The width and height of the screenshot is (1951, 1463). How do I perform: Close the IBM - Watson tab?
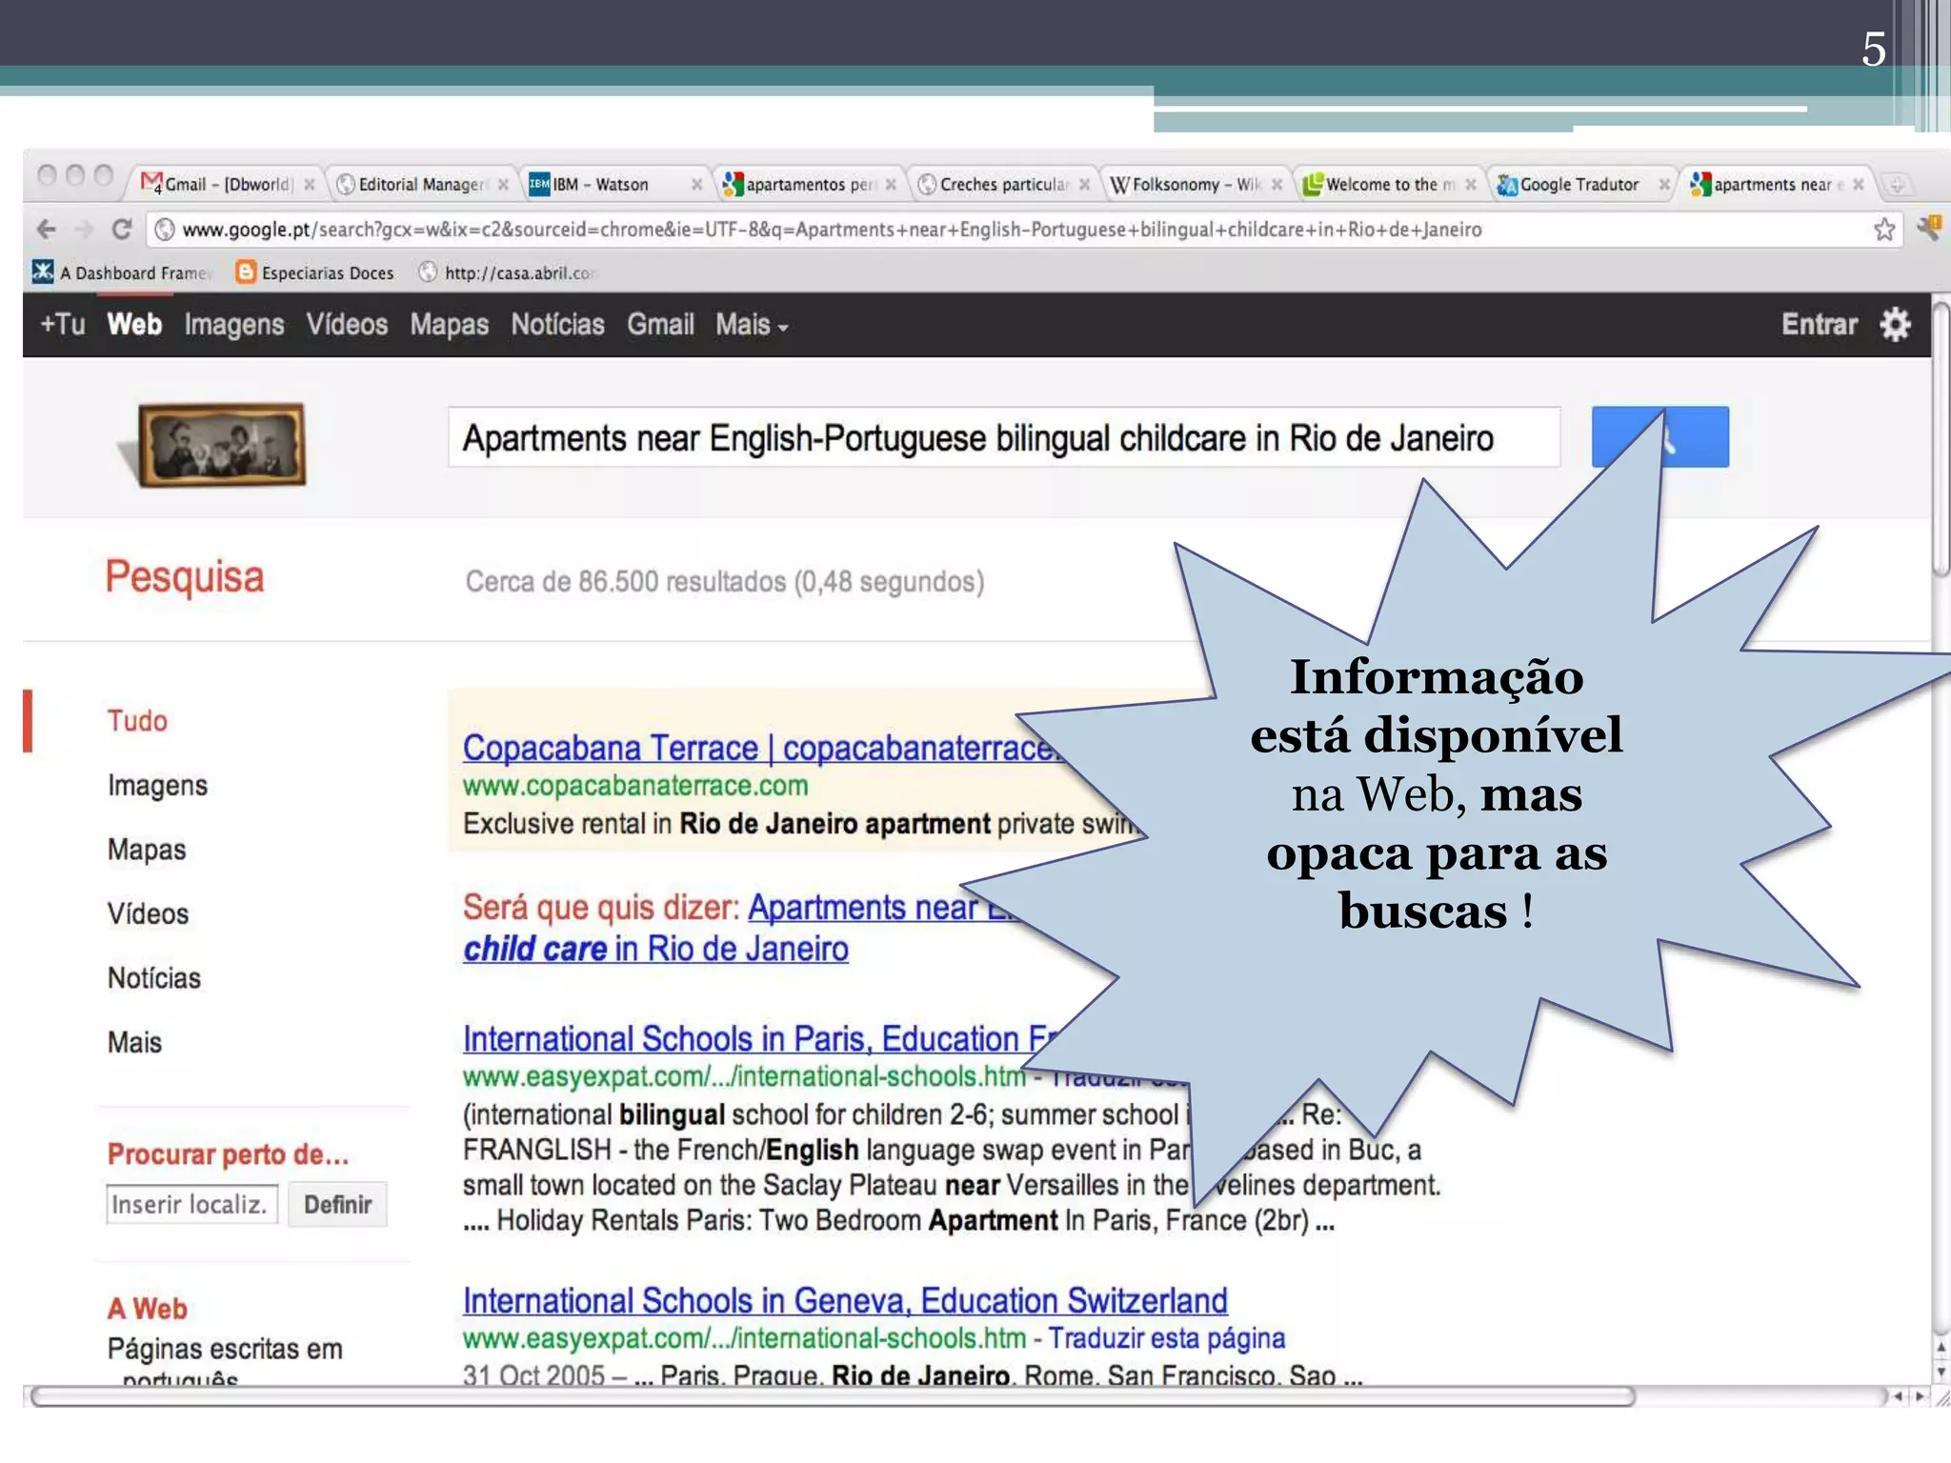[696, 185]
